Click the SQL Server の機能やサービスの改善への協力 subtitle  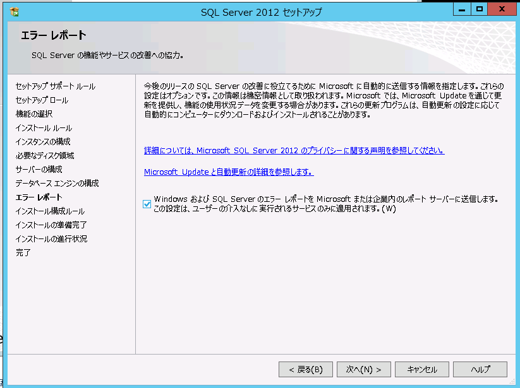point(107,56)
